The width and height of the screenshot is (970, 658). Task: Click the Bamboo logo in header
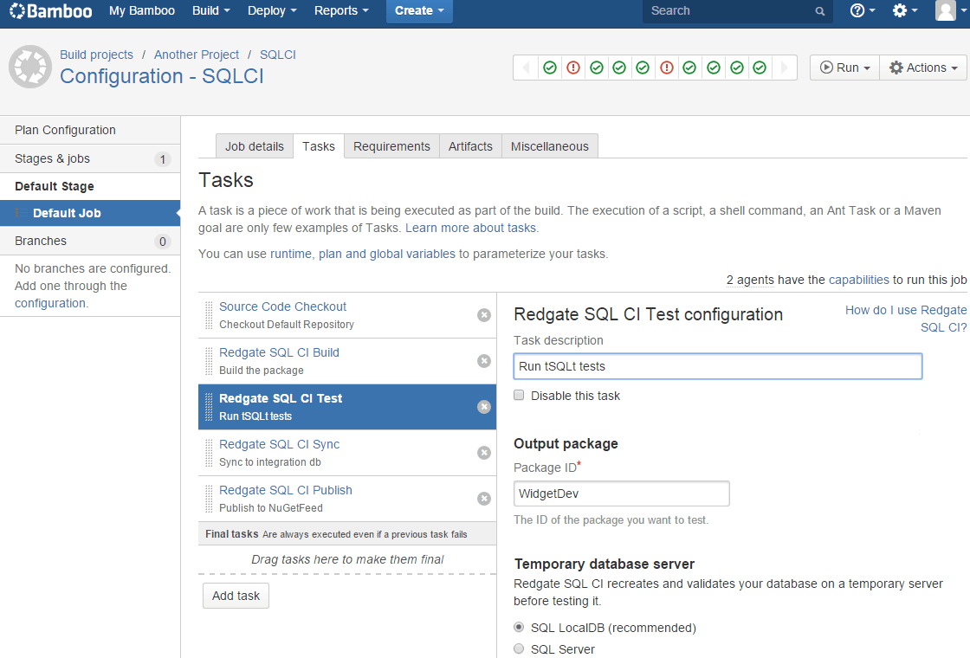coord(50,11)
